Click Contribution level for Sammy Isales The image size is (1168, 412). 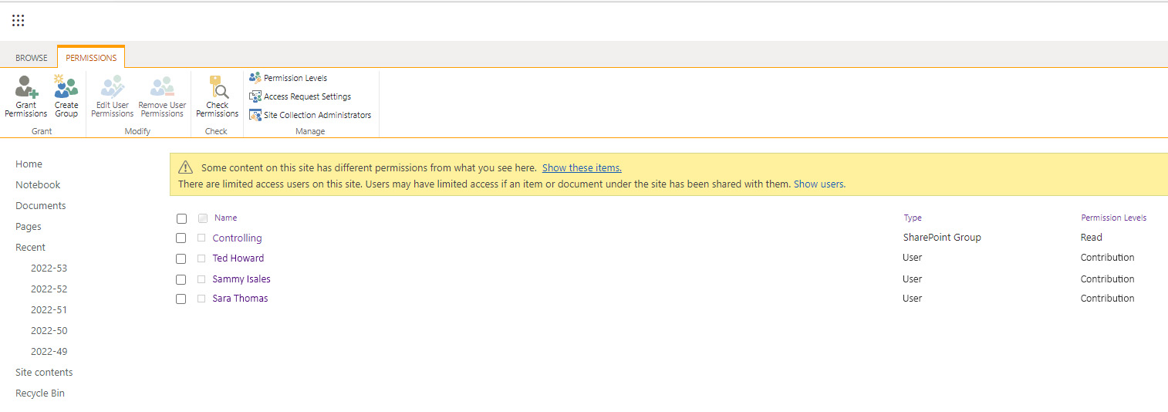(1107, 279)
